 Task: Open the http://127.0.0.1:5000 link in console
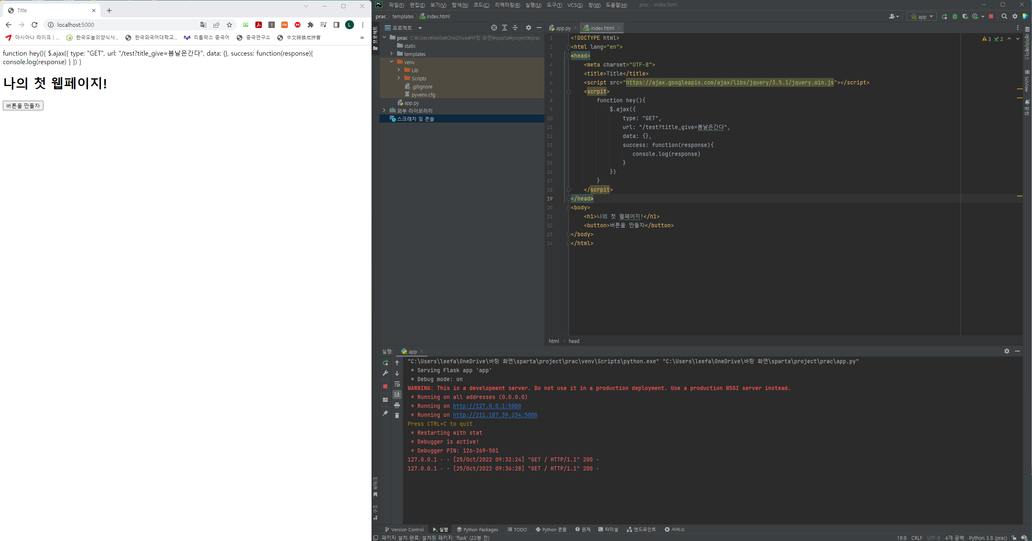[x=487, y=406]
